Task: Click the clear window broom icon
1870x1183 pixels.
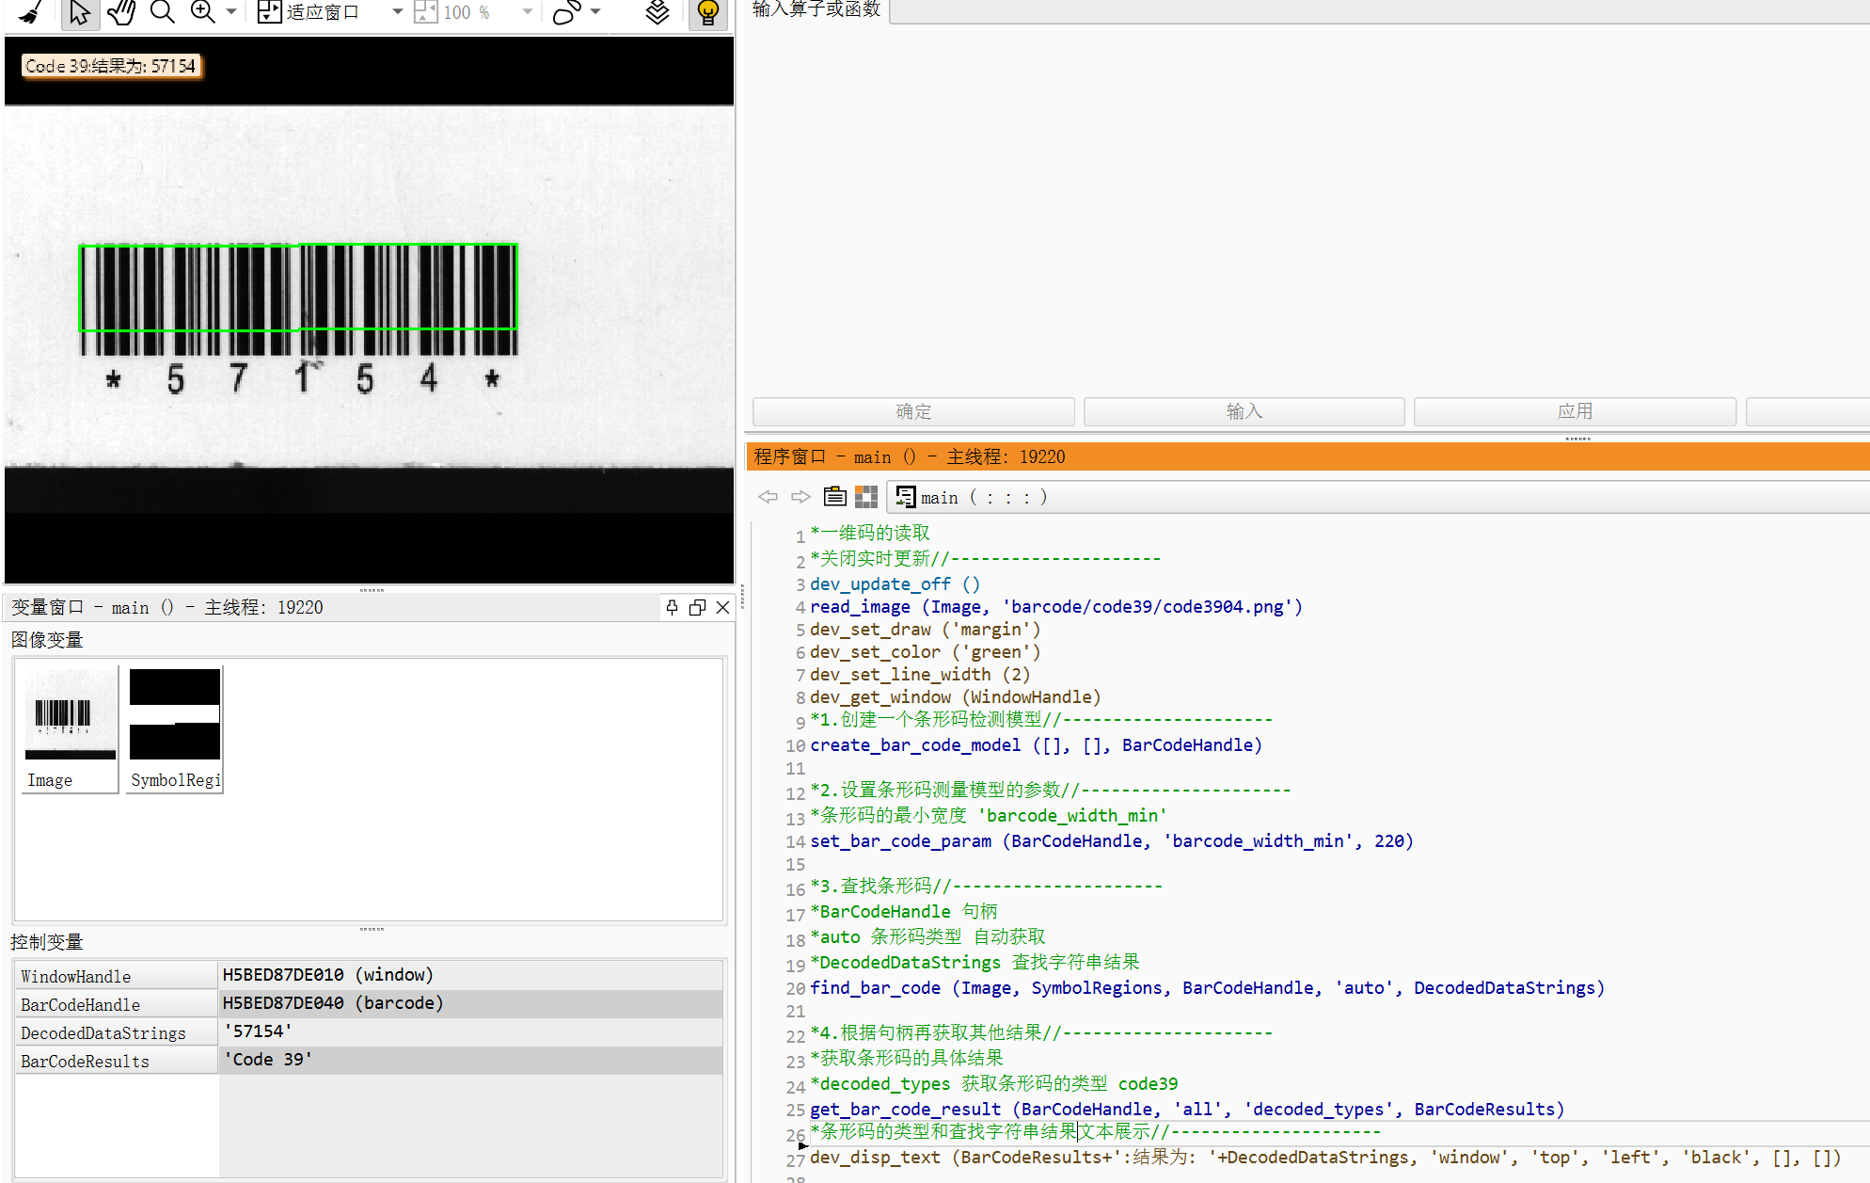Action: [x=31, y=12]
